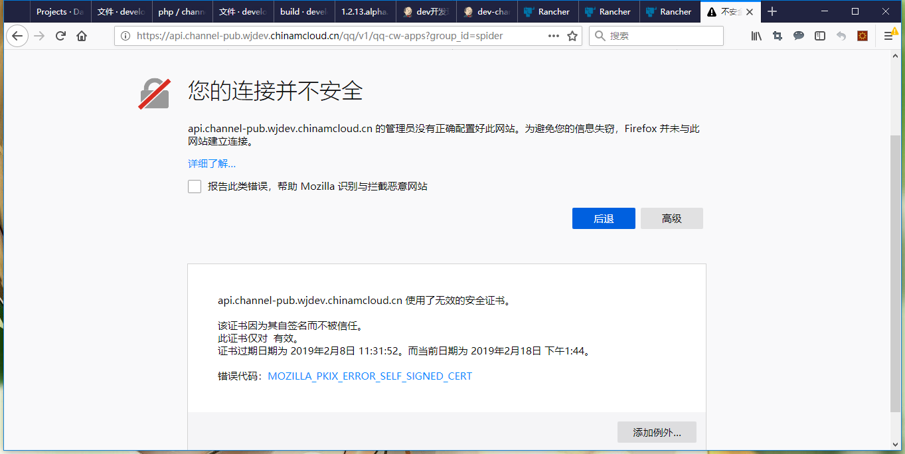Click the 添加例外... button
This screenshot has width=905, height=454.
pyautogui.click(x=657, y=432)
